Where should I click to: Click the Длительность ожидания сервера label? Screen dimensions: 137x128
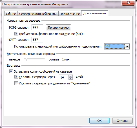pyautogui.click(x=31, y=54)
